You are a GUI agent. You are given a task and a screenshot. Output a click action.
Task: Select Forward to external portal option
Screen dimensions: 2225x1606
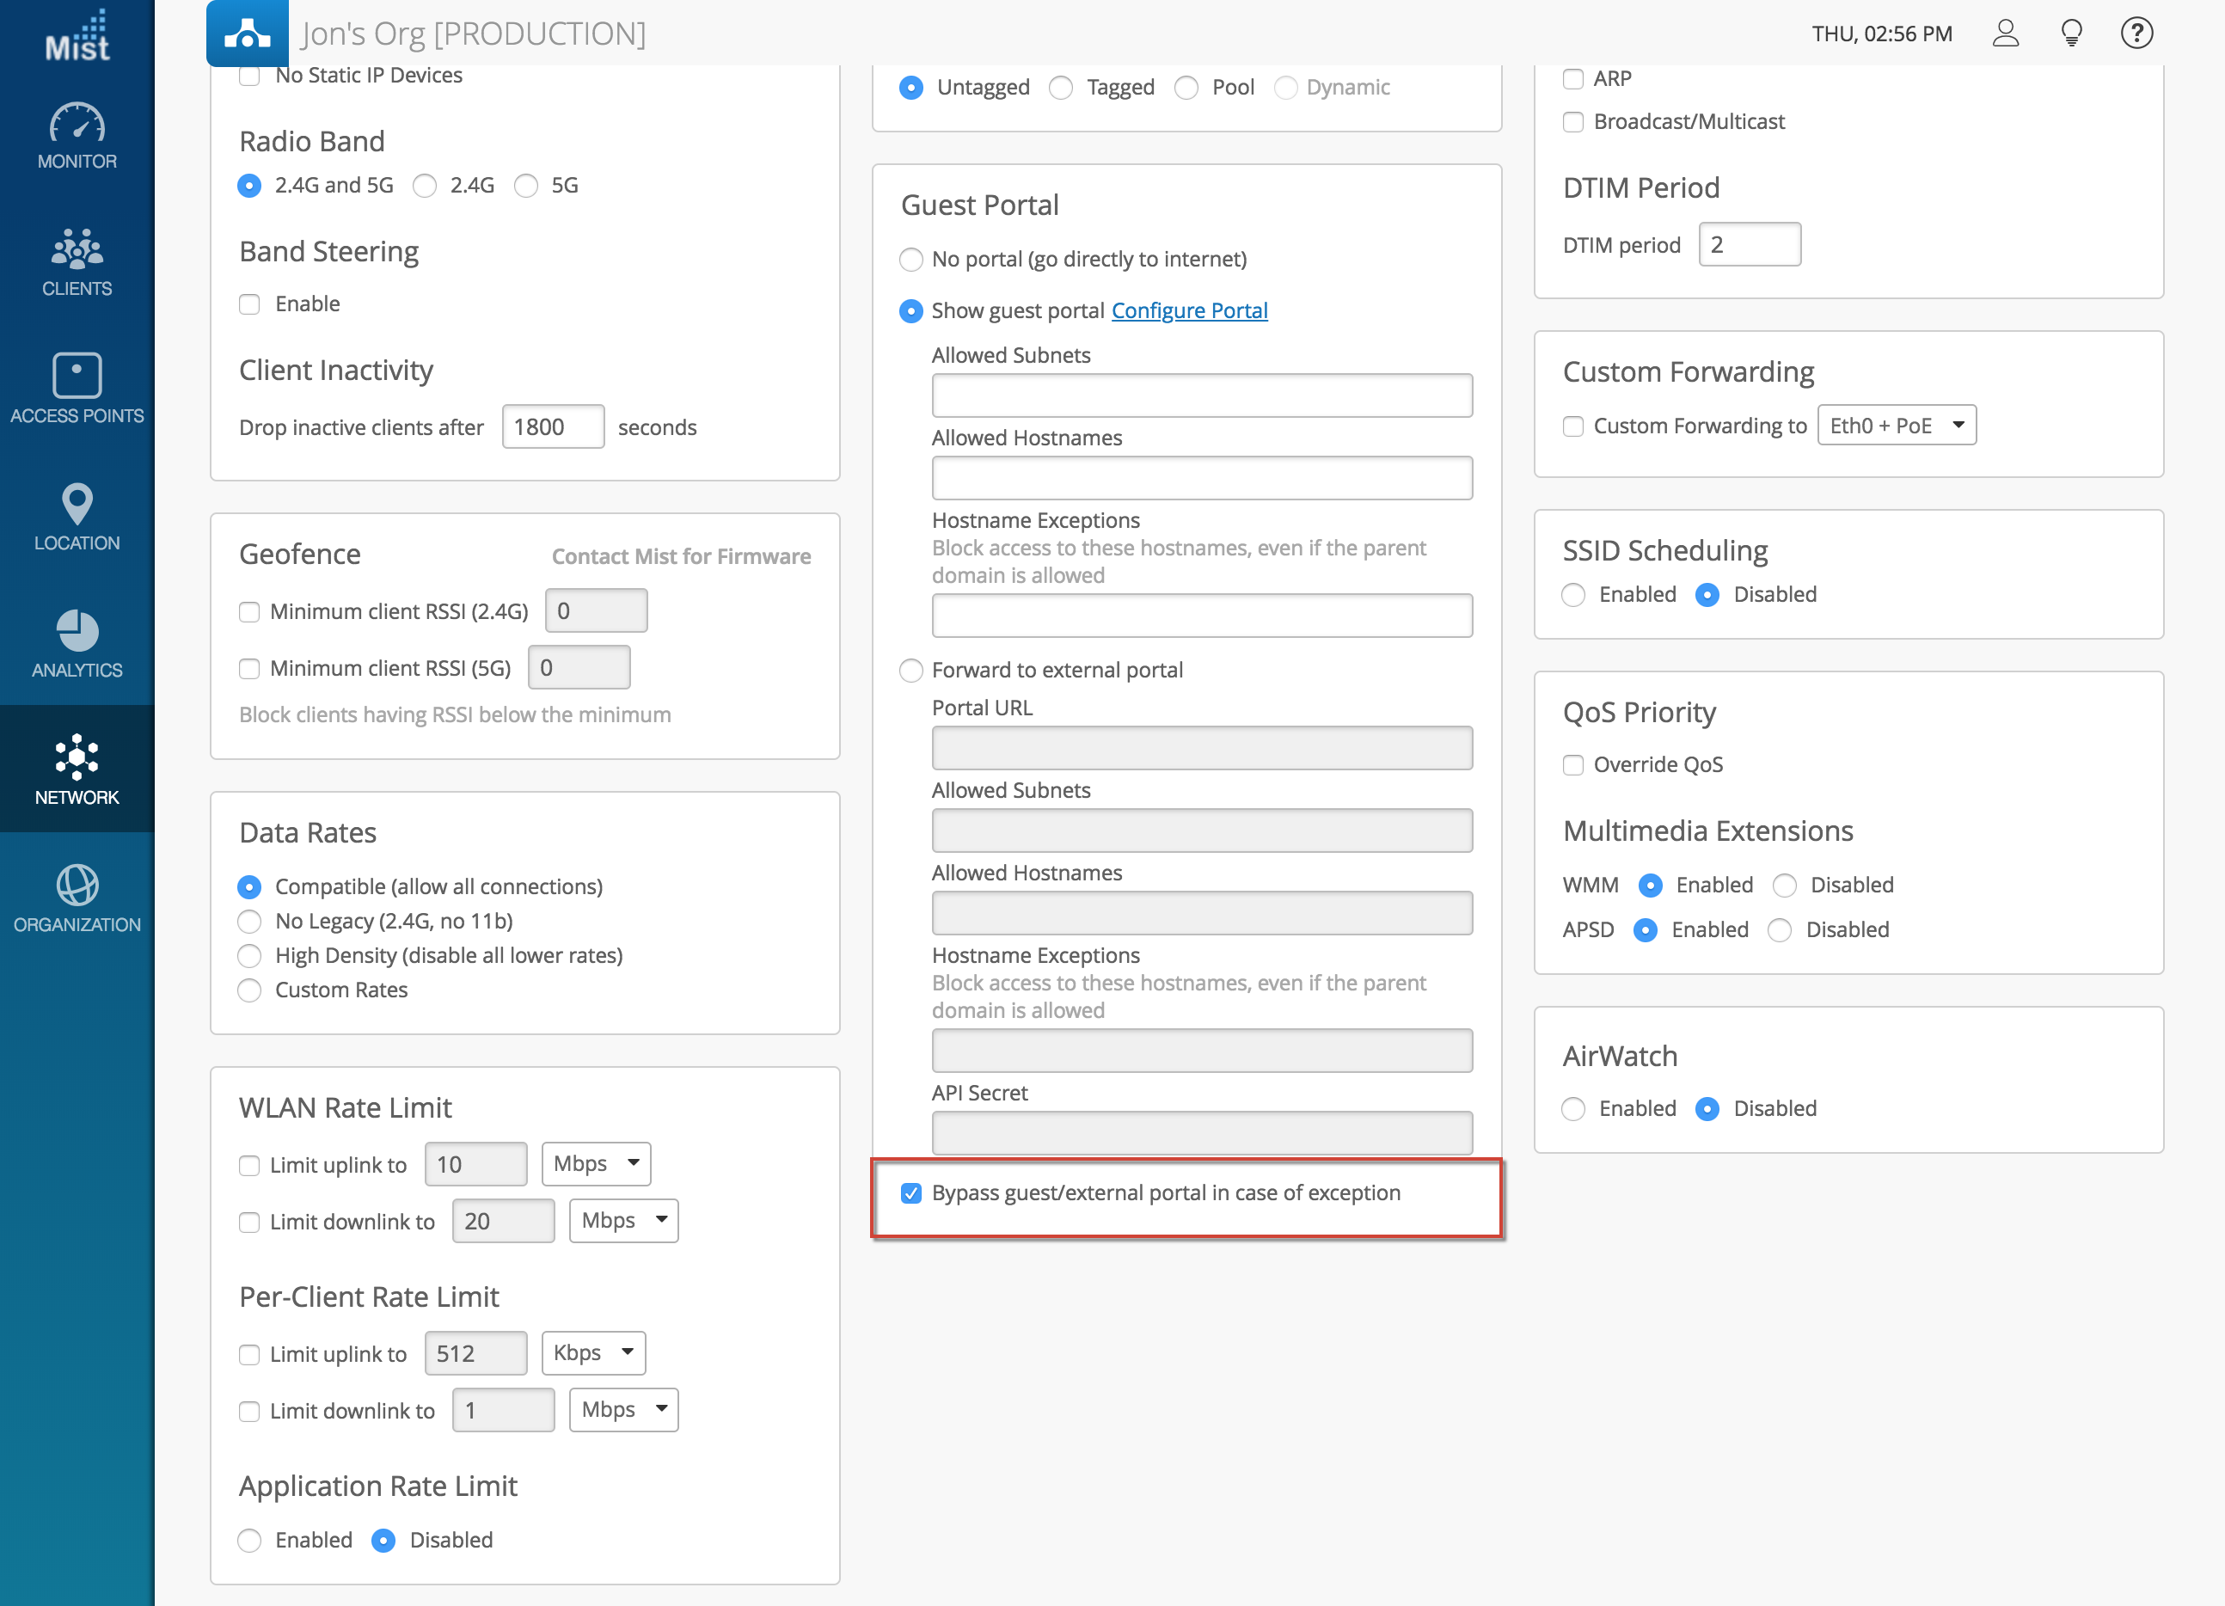[910, 670]
